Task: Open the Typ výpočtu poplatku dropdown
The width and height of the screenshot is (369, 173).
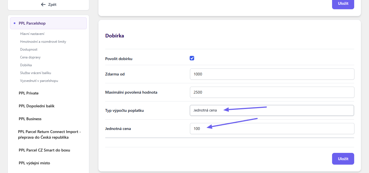Action: (272, 110)
